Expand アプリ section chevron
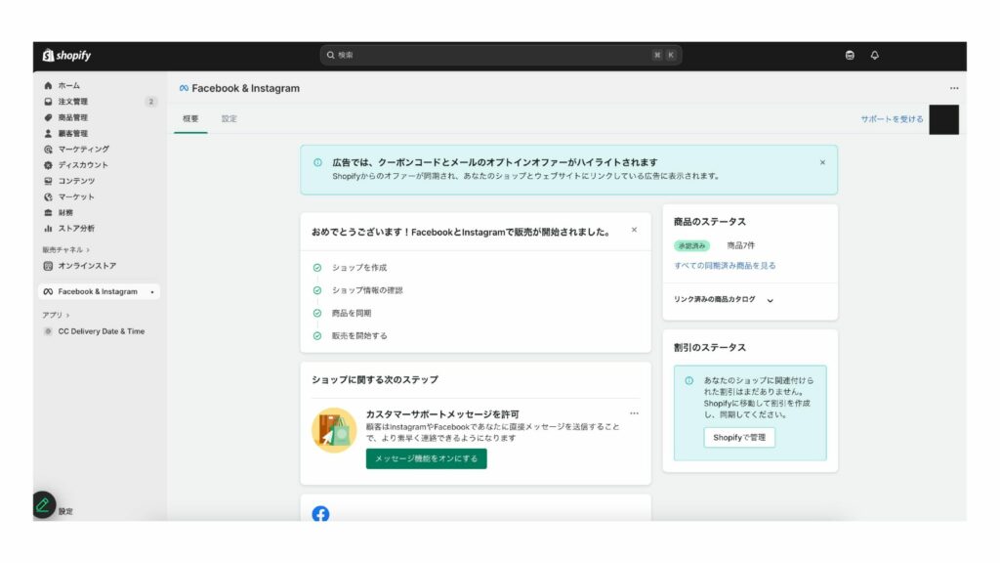The image size is (1000, 563). (x=67, y=315)
